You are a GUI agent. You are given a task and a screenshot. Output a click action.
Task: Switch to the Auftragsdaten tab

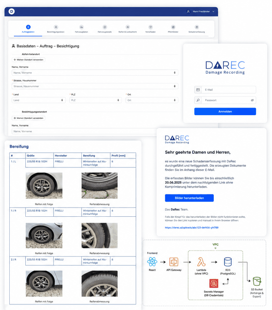28,29
